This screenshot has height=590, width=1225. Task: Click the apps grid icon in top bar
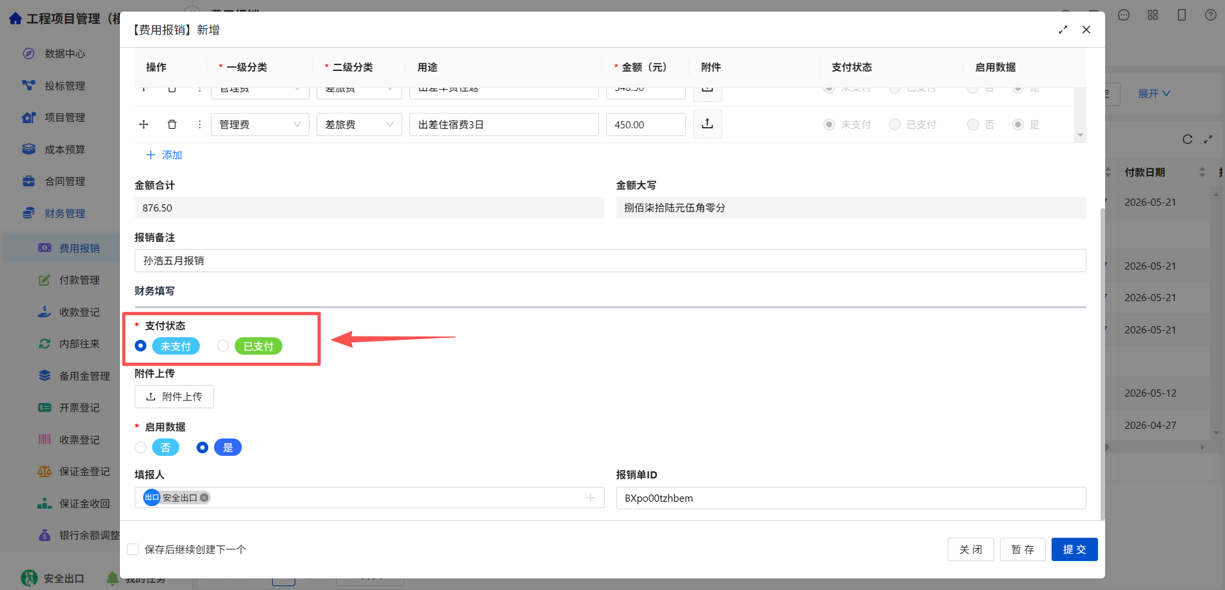click(1153, 15)
